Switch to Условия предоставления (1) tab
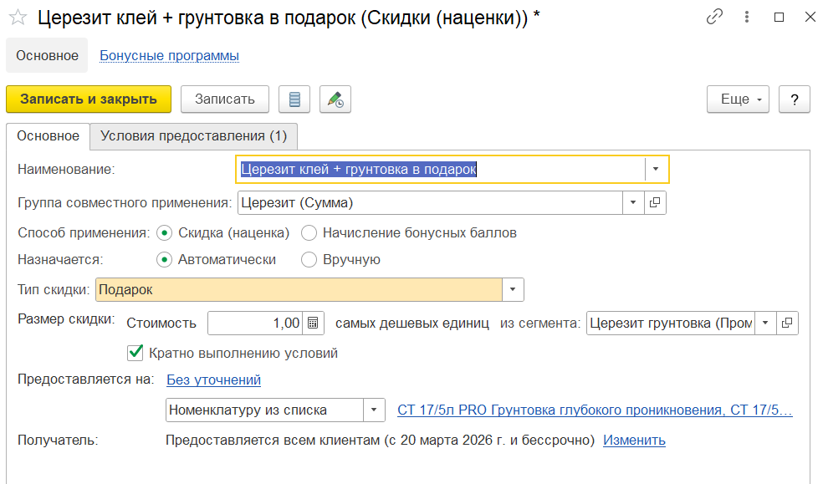The height and width of the screenshot is (484, 823). point(193,135)
